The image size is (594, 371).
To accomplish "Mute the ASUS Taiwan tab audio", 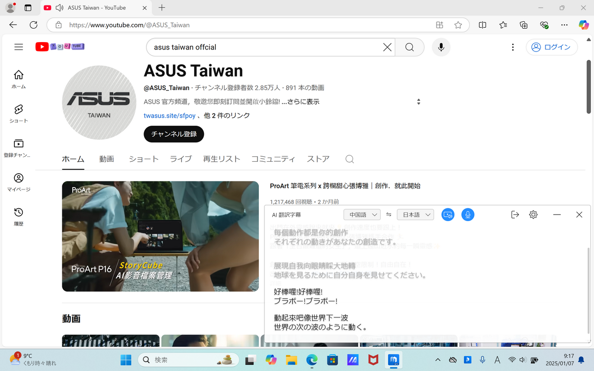I will [x=60, y=8].
